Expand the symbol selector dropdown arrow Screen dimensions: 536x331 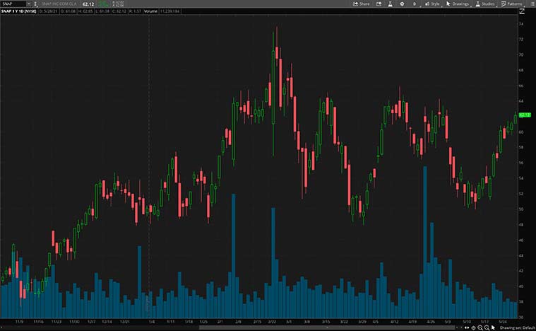29,4
